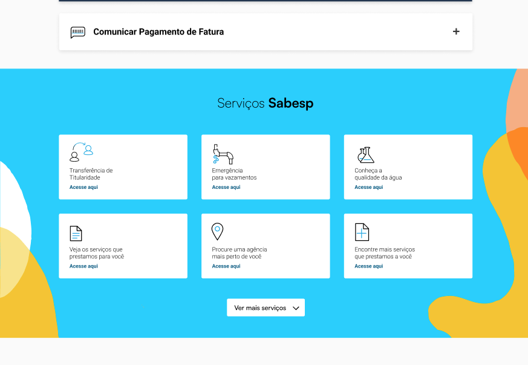This screenshot has width=528, height=365.
Task: Click the document icon for services list
Action: point(76,233)
